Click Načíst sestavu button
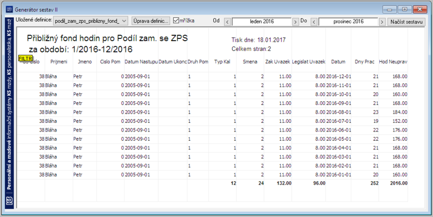This screenshot has height=217, width=433. point(406,22)
